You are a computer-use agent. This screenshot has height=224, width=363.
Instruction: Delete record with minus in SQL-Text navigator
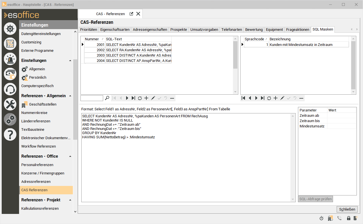172,98
